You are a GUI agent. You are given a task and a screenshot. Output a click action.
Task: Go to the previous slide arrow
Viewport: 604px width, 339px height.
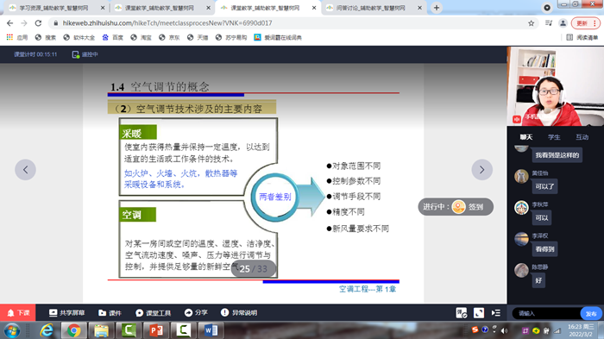coord(25,169)
